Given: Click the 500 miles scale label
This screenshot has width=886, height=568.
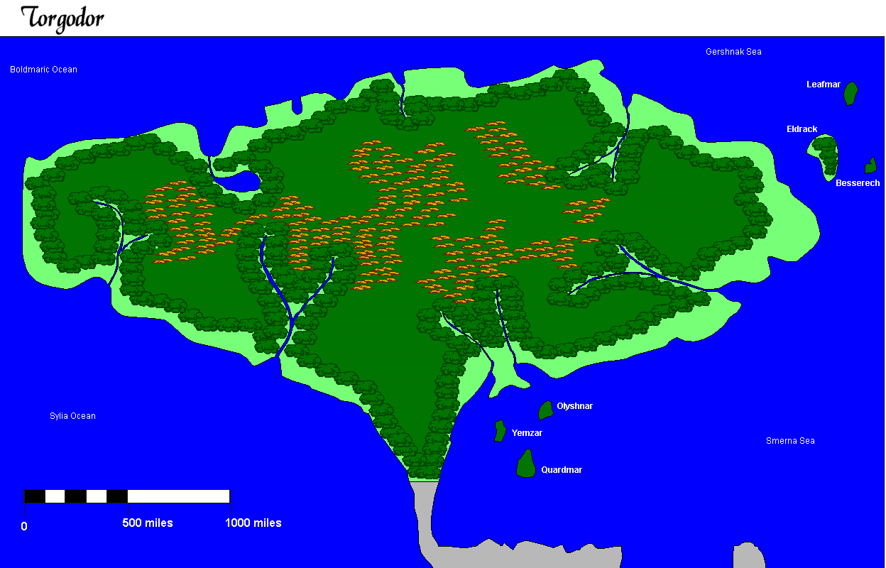Looking at the screenshot, I should [x=148, y=523].
